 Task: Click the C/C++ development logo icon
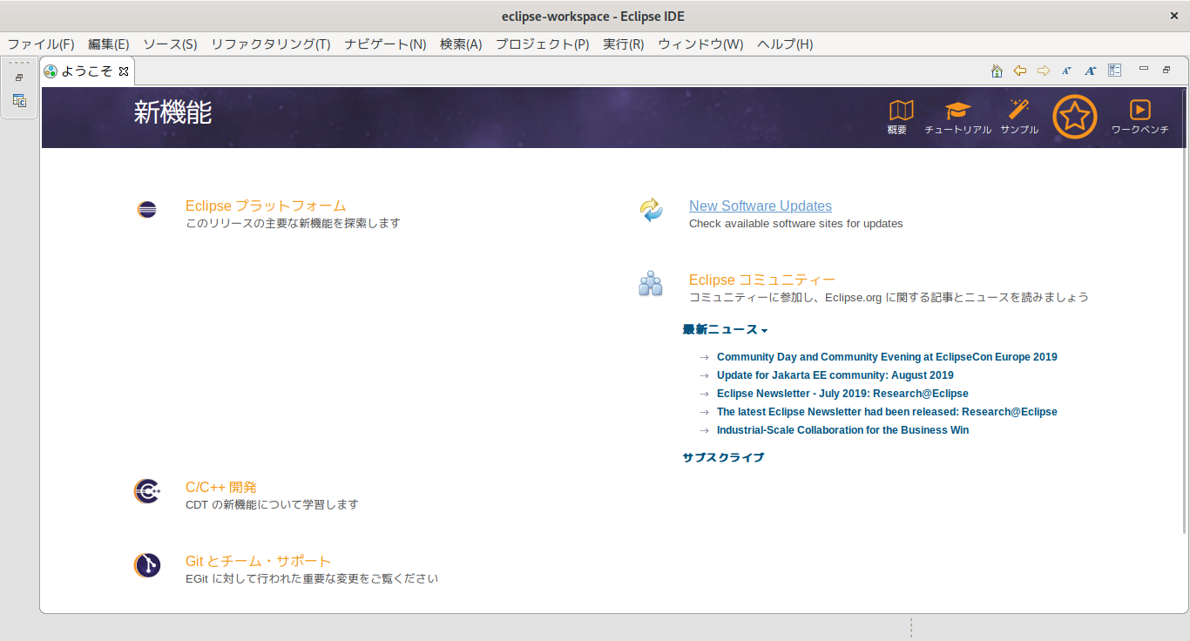147,491
